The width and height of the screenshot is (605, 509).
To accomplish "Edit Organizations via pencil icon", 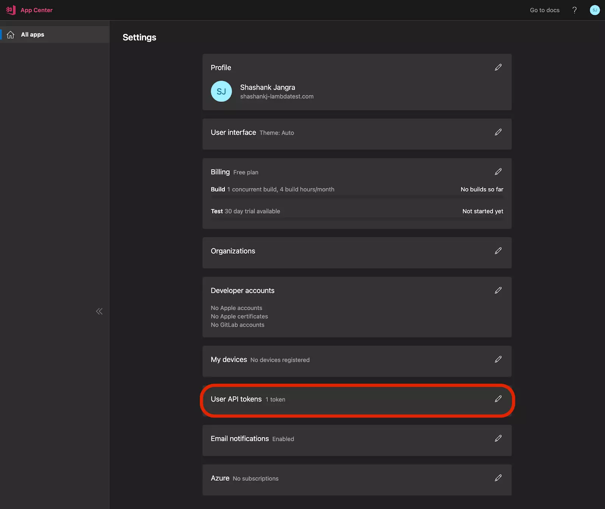I will pos(498,251).
